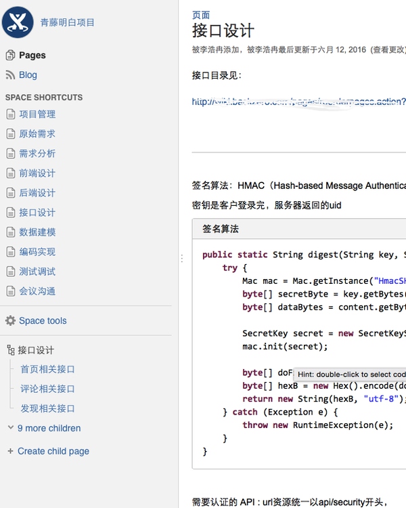Click the page icon next to 项目管理
Viewport: 406px width, 508px height.
pyautogui.click(x=11, y=114)
